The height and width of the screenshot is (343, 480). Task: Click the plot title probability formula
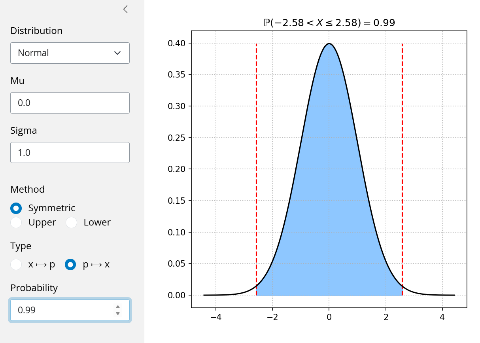click(x=329, y=23)
